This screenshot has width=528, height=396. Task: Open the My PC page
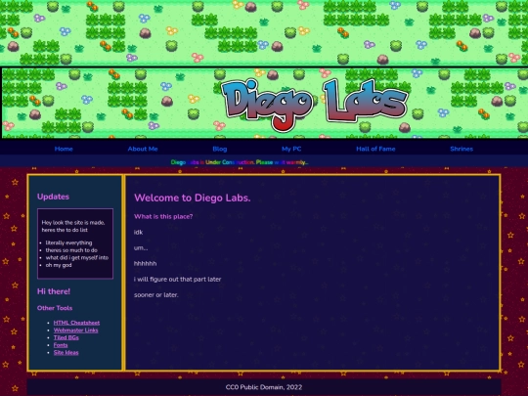pos(291,149)
